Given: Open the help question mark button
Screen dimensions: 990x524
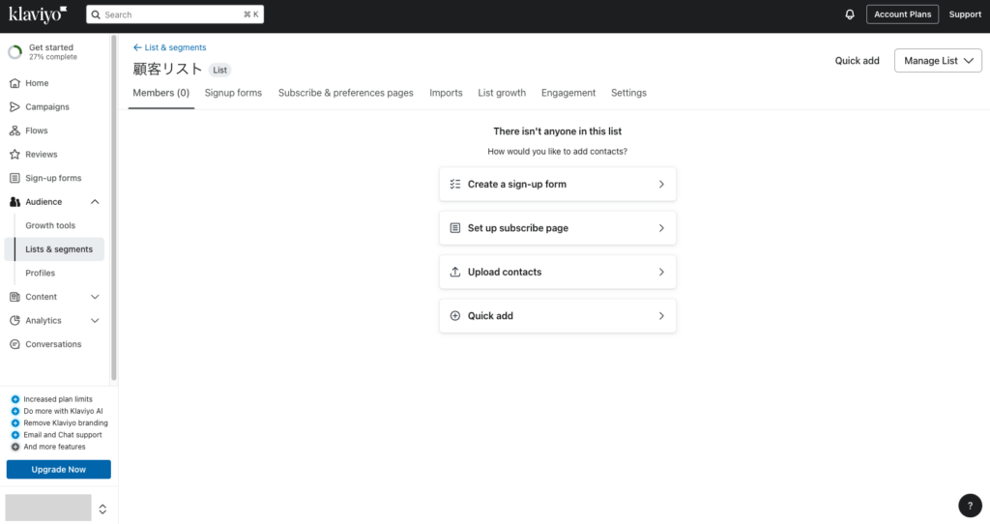Looking at the screenshot, I should click(970, 505).
